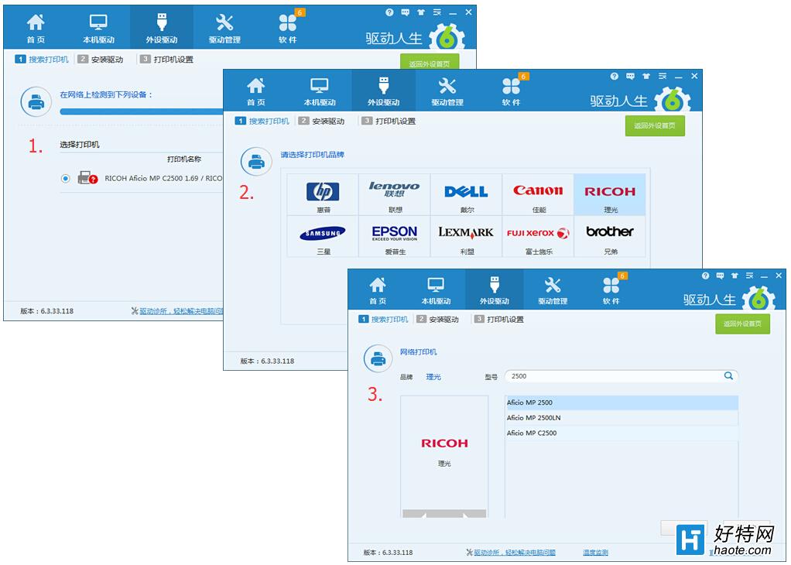This screenshot has width=791, height=565.
Task: Open 打印机设置 step in the middle window
Action: [x=389, y=121]
